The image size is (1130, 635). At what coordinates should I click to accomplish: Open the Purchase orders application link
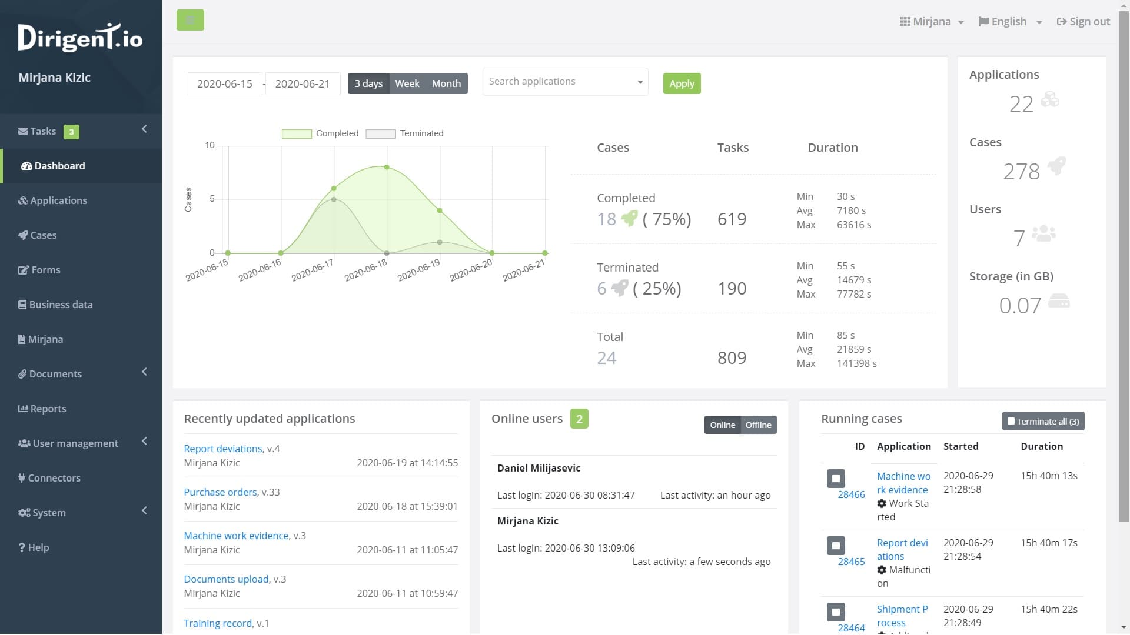coord(220,492)
